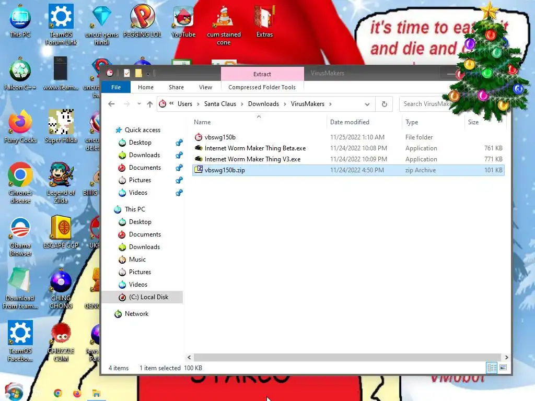Open This PC desktop icon

tap(20, 21)
